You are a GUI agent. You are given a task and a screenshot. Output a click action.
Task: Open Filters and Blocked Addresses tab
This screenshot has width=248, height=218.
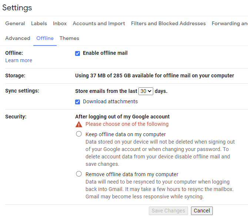point(168,23)
